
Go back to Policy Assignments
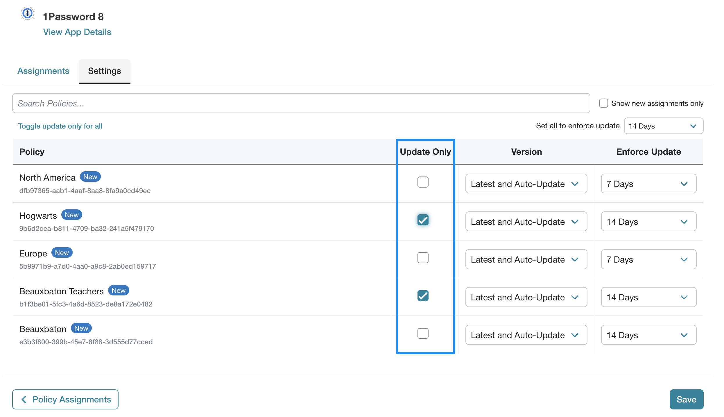click(65, 400)
